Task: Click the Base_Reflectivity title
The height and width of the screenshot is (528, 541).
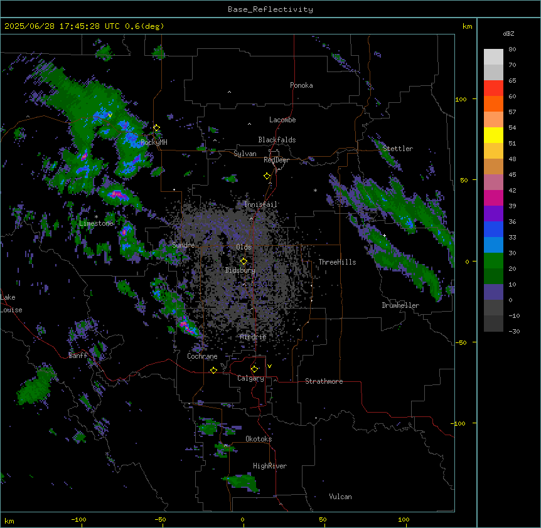Action: pos(270,9)
